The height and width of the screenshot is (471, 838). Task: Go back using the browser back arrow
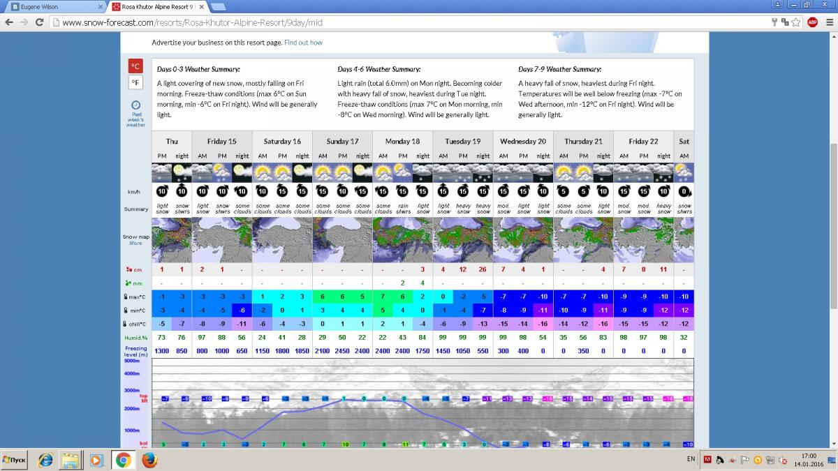coord(9,22)
